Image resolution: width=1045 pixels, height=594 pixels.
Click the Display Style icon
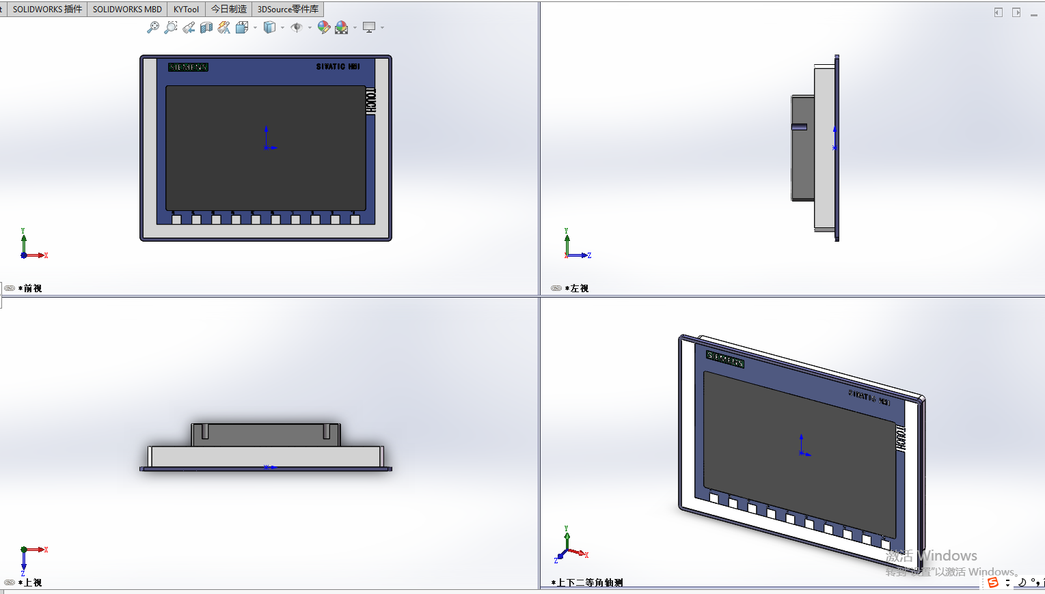[270, 27]
